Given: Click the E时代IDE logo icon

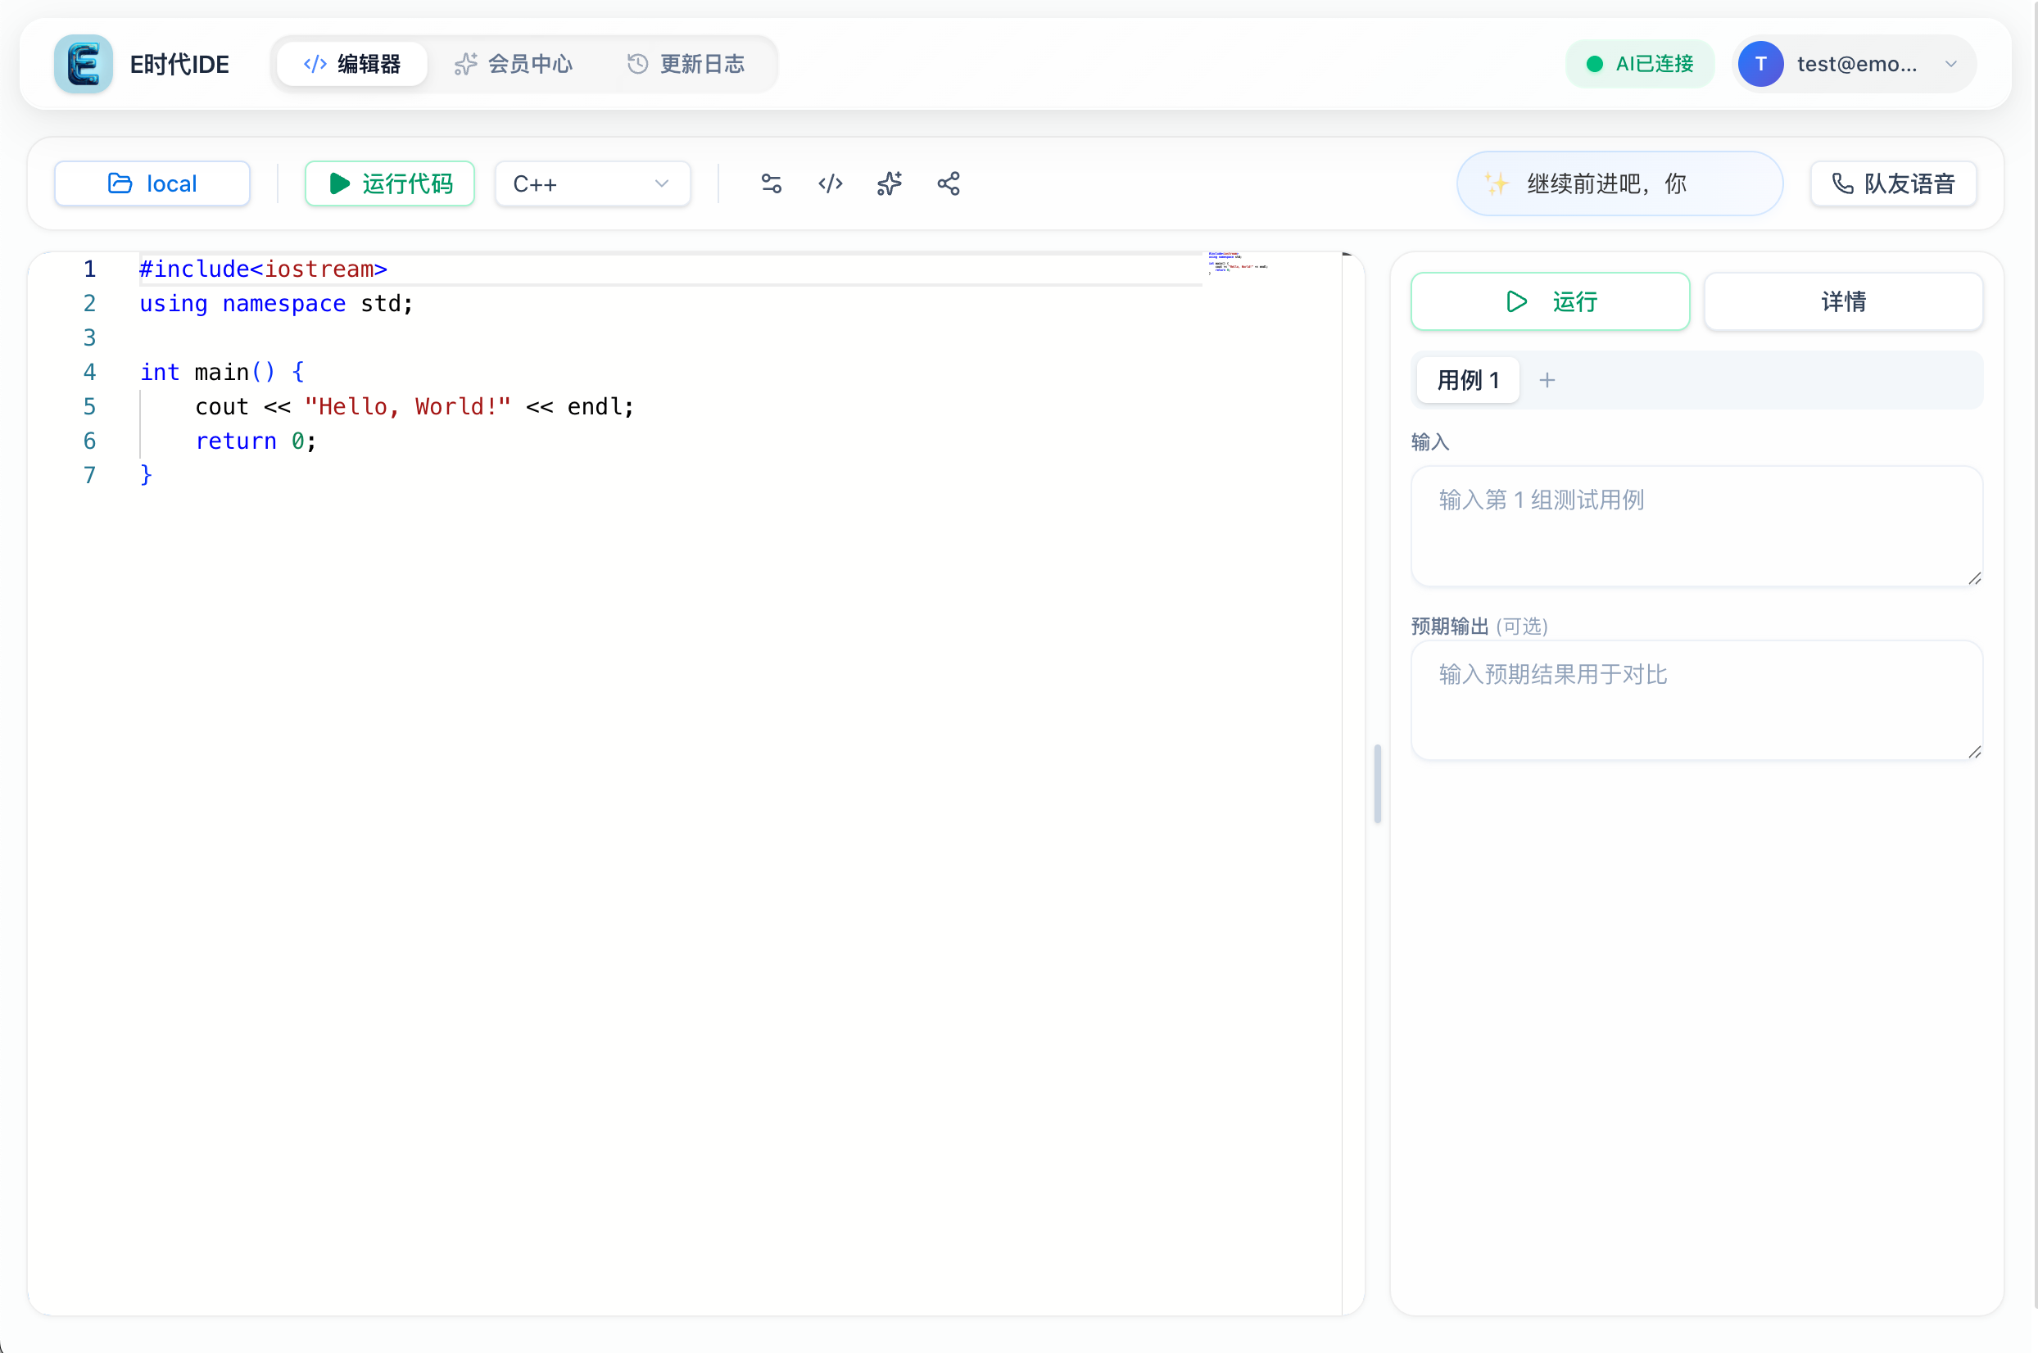Looking at the screenshot, I should [83, 64].
